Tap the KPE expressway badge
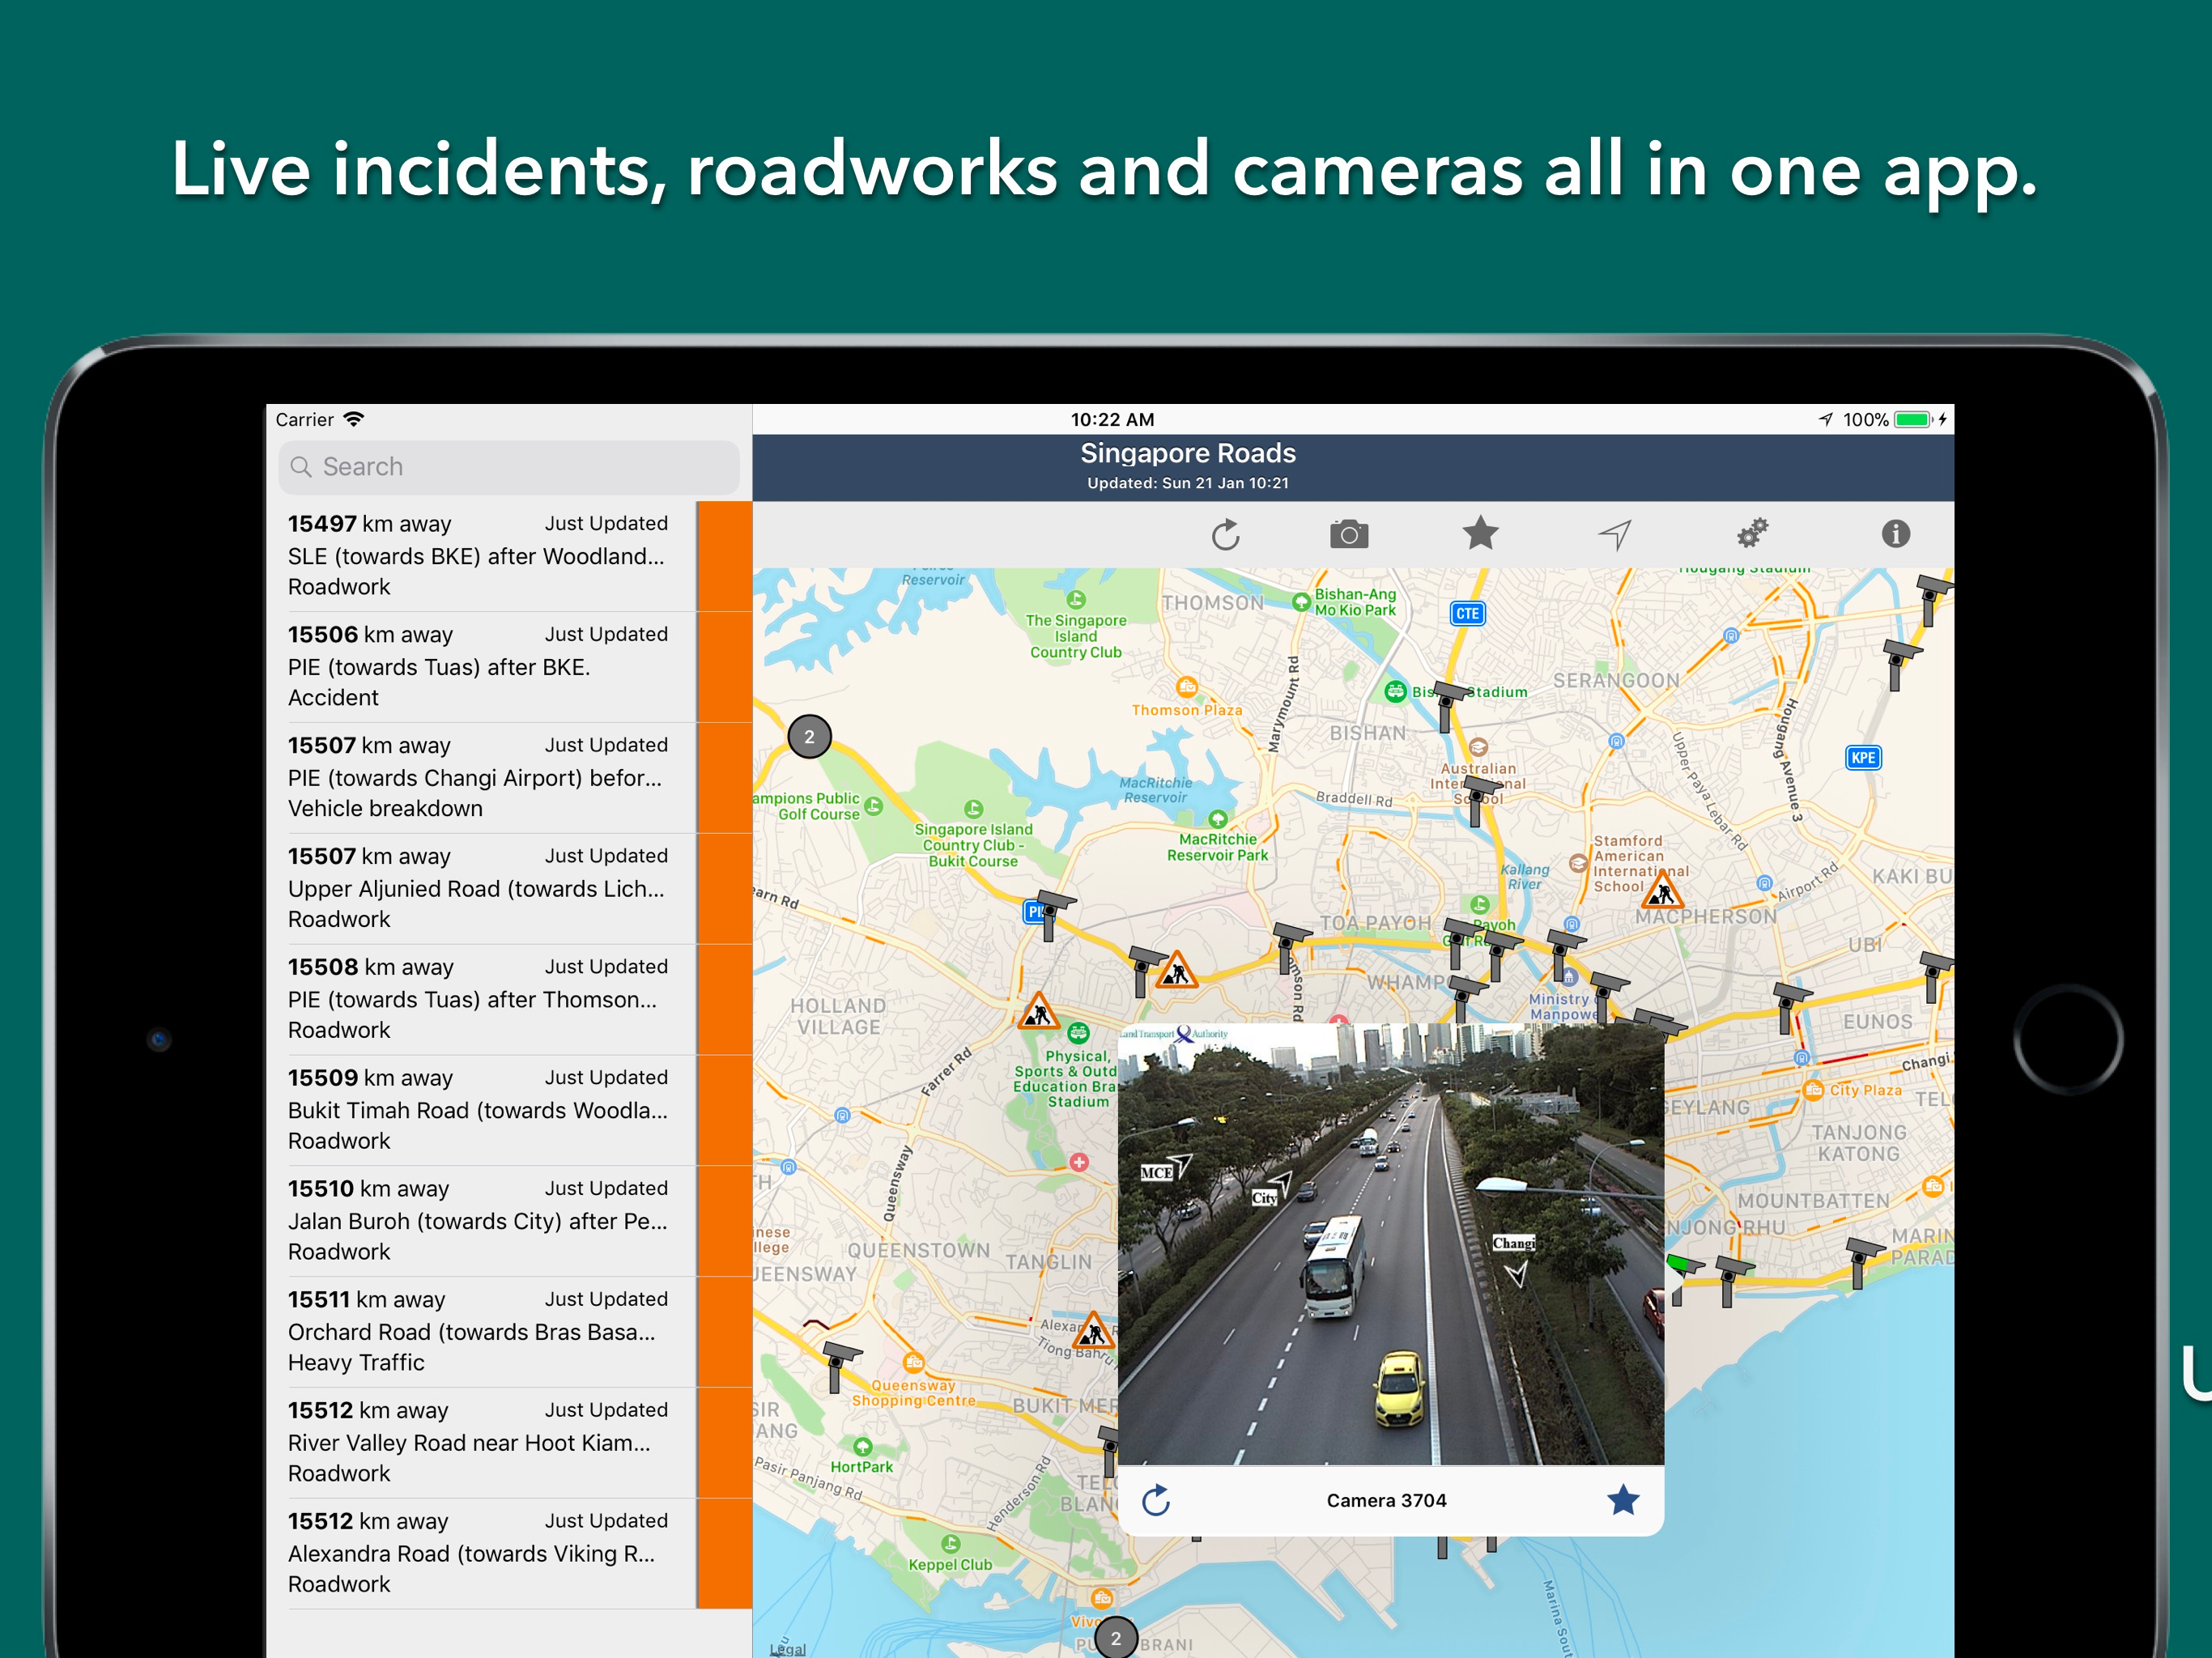 (x=1862, y=757)
